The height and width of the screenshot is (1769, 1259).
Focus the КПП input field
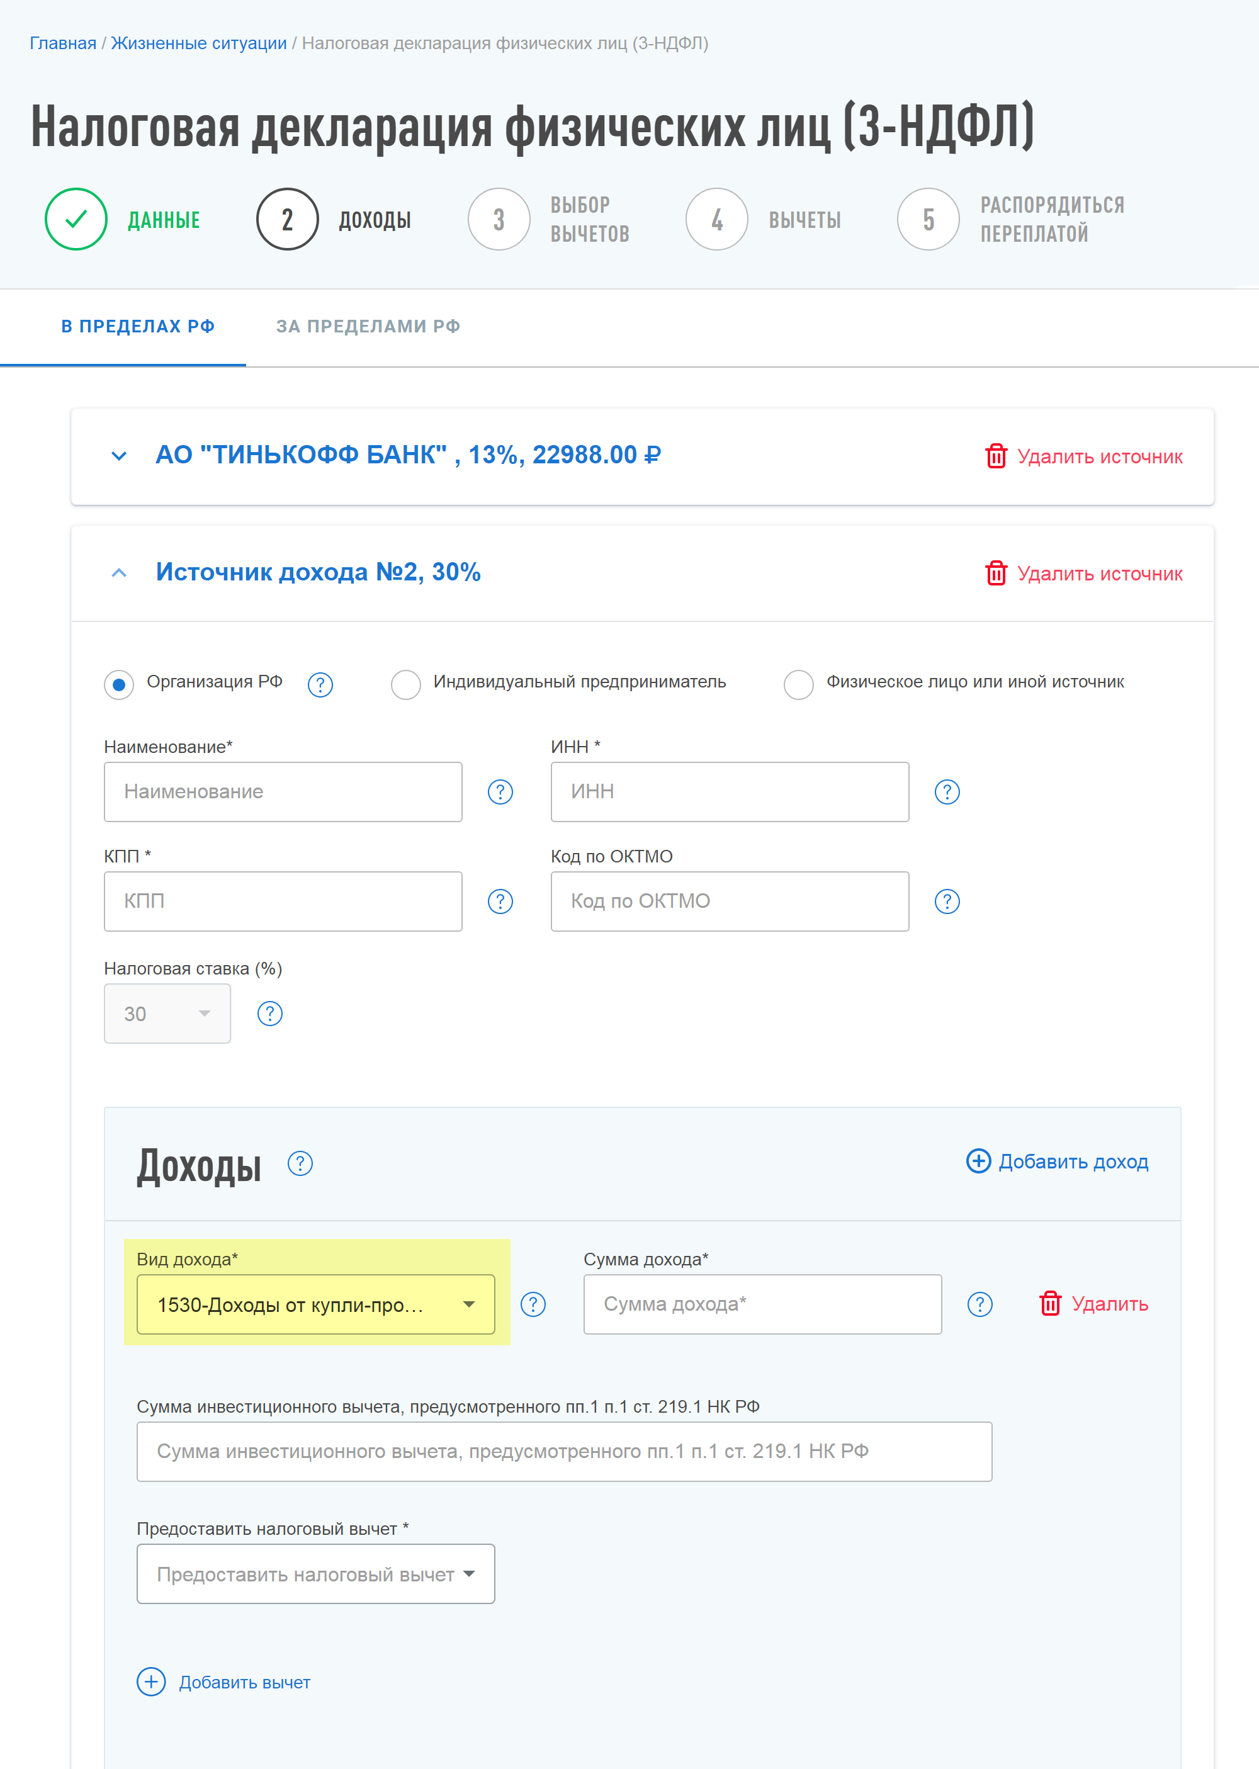coord(283,901)
